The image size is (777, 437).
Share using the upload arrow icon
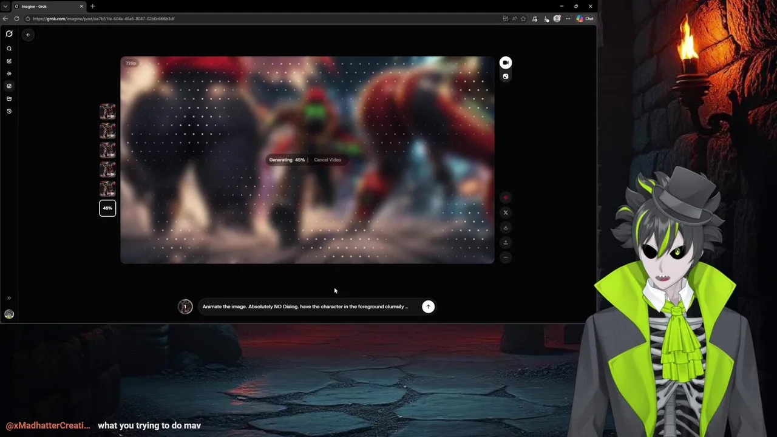point(506,242)
